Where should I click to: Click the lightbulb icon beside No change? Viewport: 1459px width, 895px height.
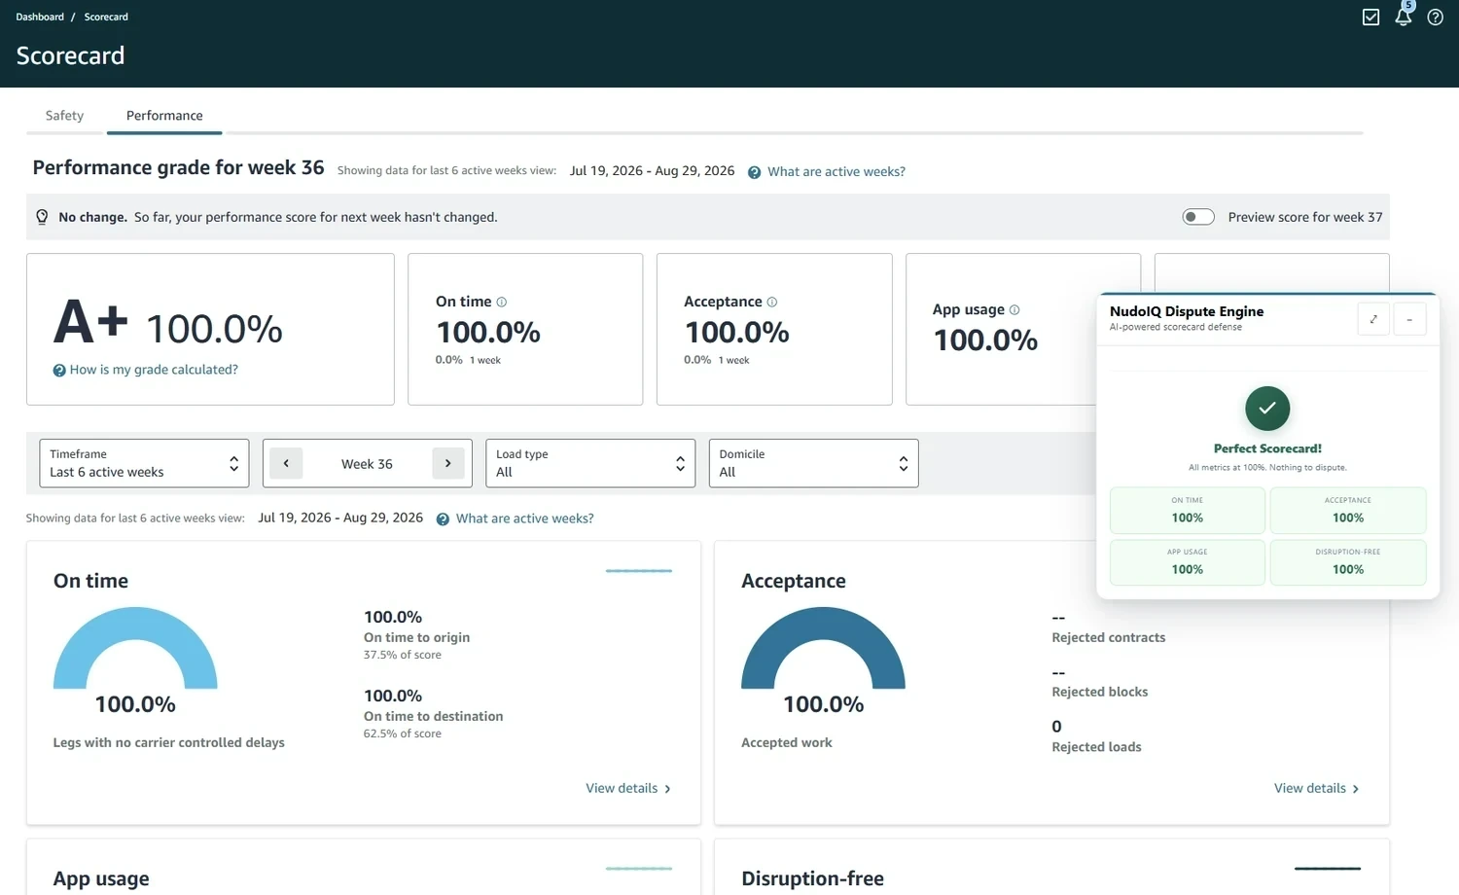pyautogui.click(x=42, y=217)
